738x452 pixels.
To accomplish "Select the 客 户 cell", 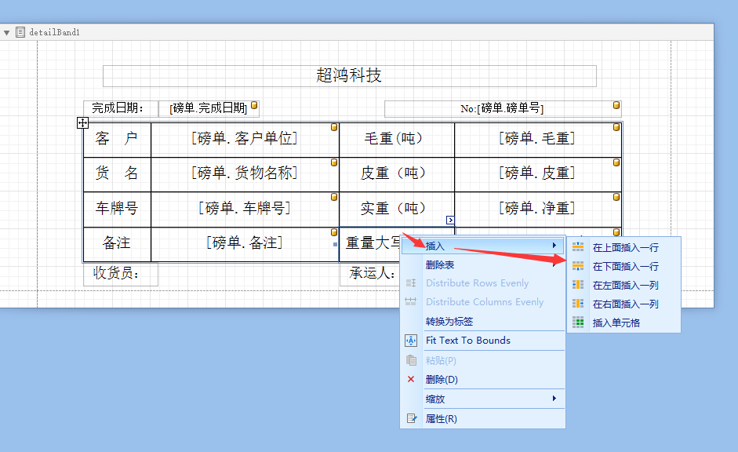I will pos(117,140).
